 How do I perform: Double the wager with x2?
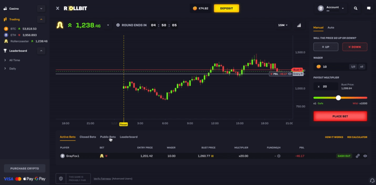tap(362, 67)
